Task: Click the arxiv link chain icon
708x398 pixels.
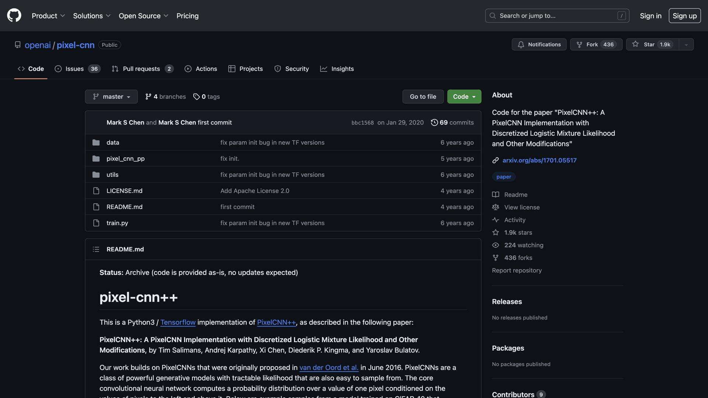Action: pyautogui.click(x=495, y=160)
